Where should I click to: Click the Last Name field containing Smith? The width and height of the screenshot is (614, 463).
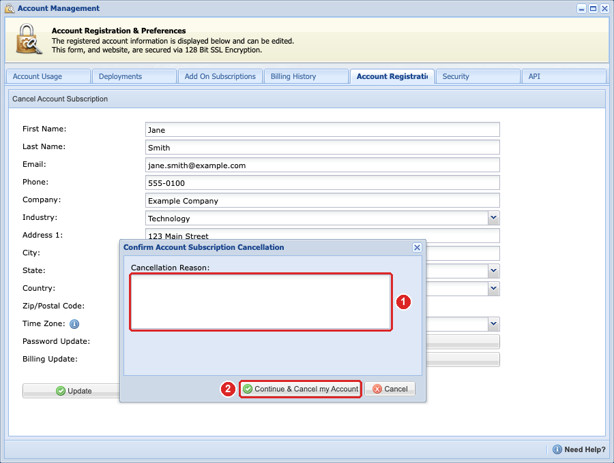coord(322,147)
